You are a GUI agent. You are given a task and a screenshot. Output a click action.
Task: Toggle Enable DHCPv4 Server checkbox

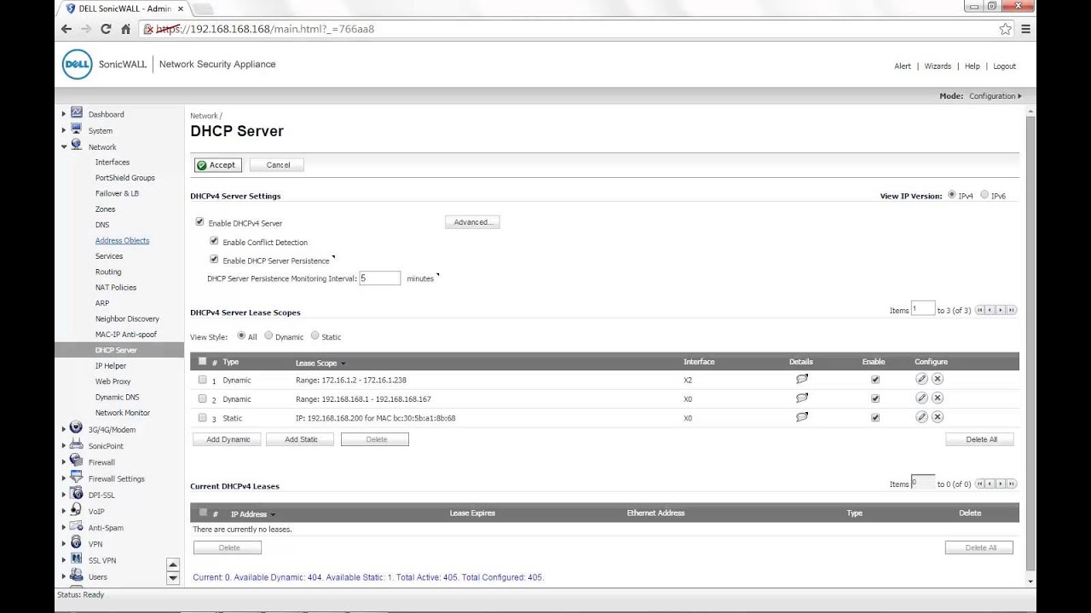point(199,222)
